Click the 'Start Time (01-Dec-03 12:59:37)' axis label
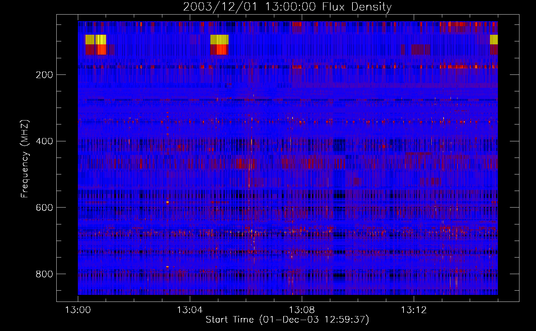This screenshot has width=536, height=331. point(287,320)
